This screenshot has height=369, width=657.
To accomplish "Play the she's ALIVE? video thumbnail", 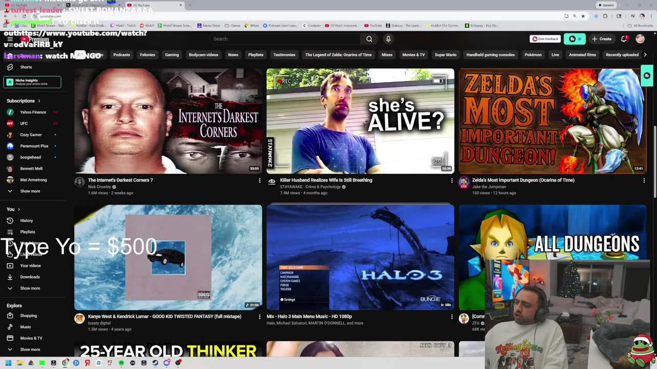I will pyautogui.click(x=360, y=121).
